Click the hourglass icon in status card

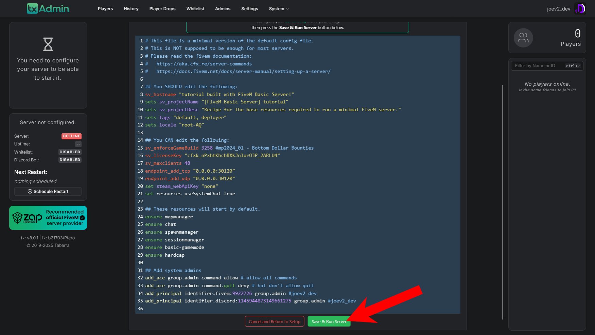click(48, 44)
